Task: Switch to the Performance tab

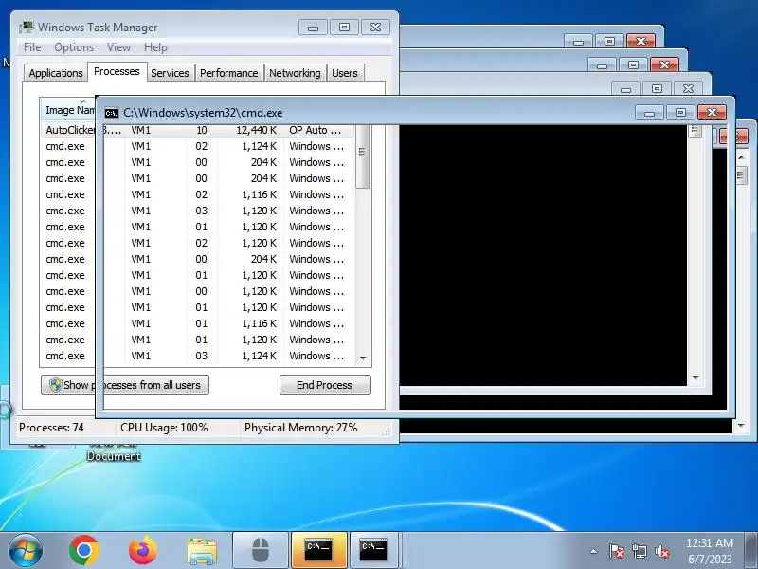Action: pyautogui.click(x=229, y=73)
